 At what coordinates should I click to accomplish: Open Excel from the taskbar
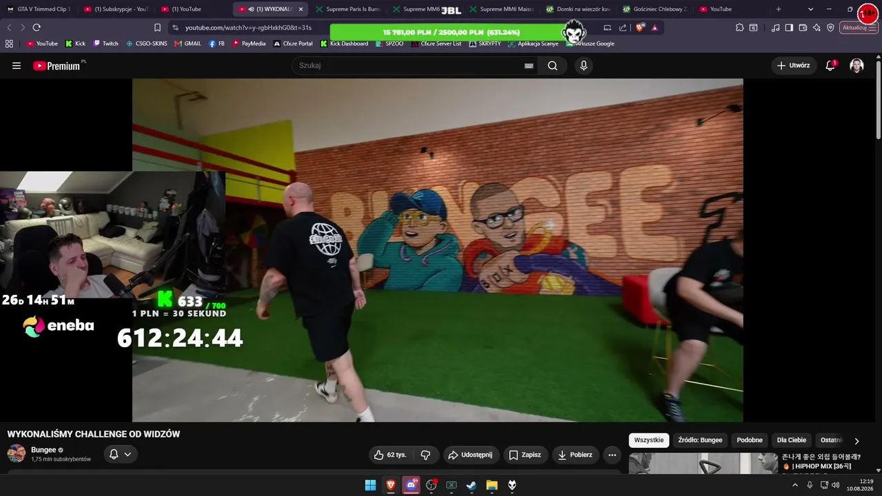click(x=451, y=485)
